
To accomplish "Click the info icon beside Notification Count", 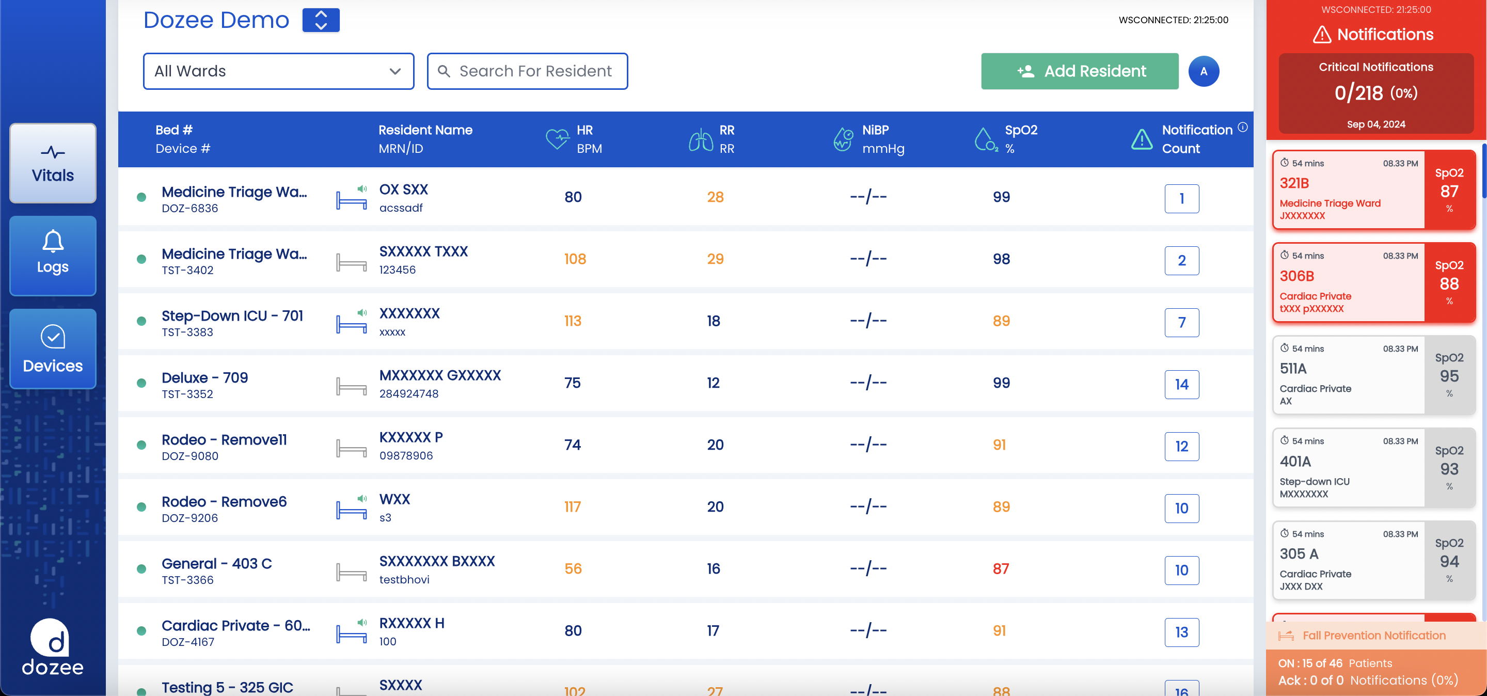I will point(1242,128).
